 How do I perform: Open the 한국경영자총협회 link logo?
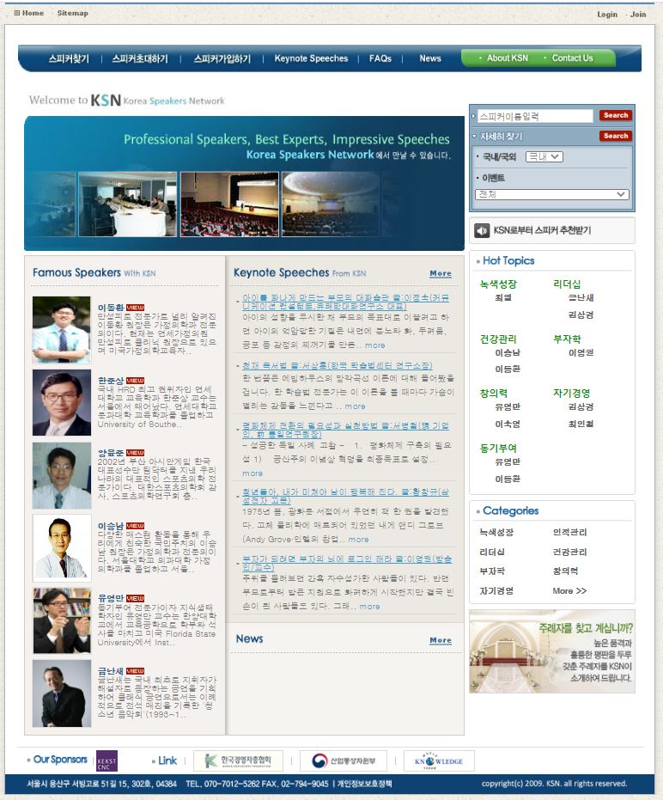coord(238,760)
